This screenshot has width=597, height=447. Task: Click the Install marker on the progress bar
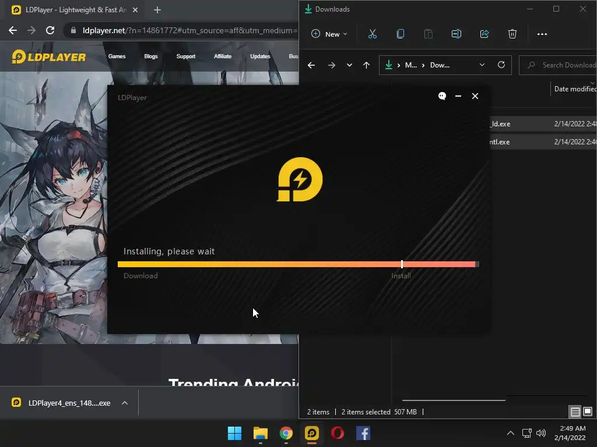point(402,265)
